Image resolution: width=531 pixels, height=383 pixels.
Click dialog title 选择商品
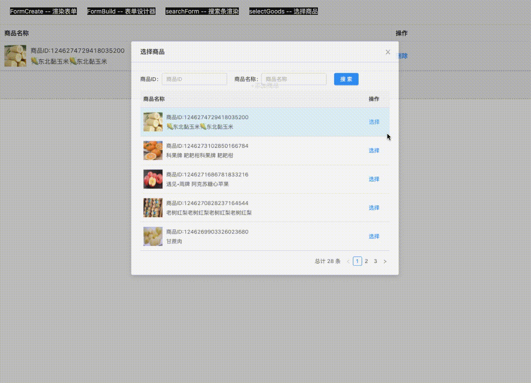(x=152, y=52)
